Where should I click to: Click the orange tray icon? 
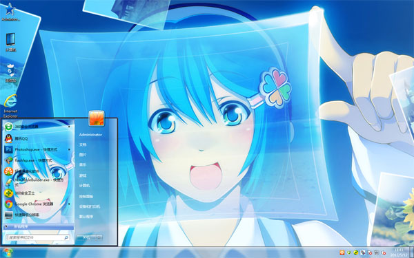point(342,252)
